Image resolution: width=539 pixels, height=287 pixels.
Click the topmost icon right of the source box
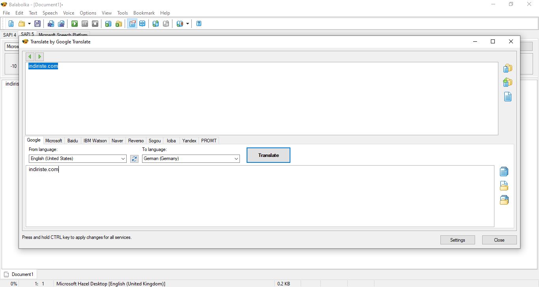pyautogui.click(x=507, y=68)
